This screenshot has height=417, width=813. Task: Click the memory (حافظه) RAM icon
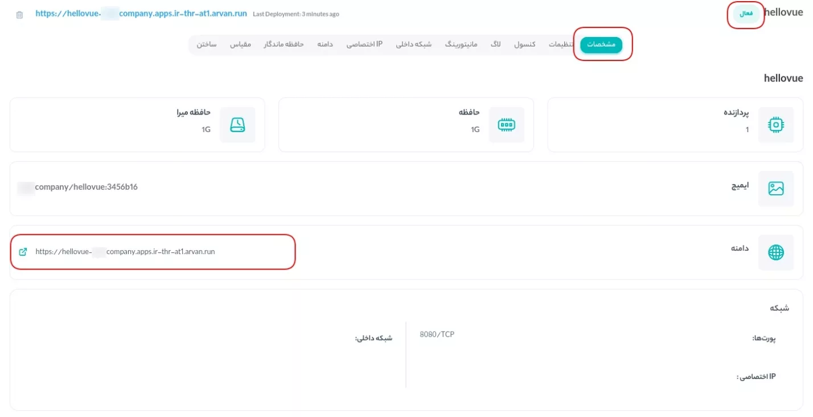tap(506, 125)
